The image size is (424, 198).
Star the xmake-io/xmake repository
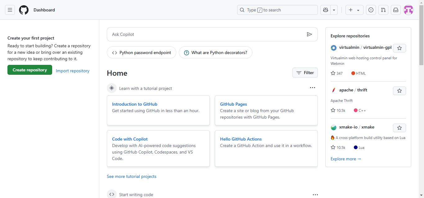pyautogui.click(x=399, y=128)
